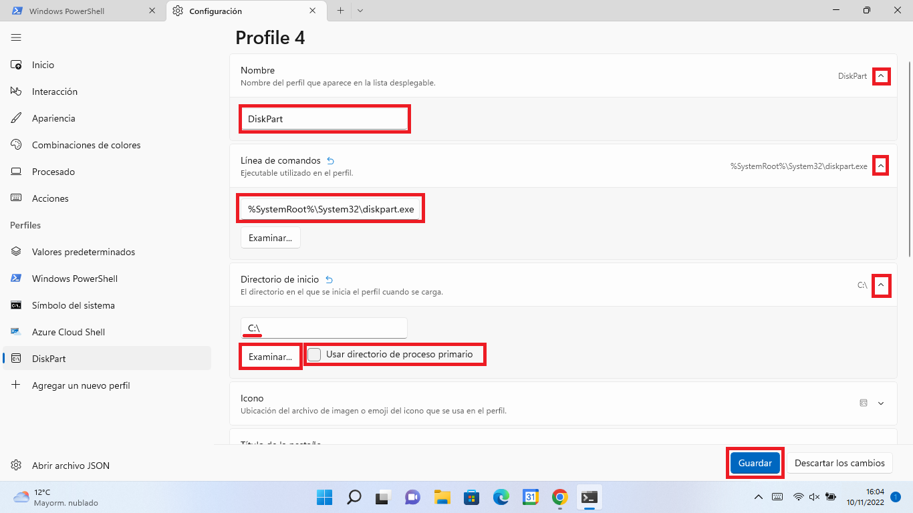Open Microsoft Store from taskbar
This screenshot has width=913, height=513.
point(471,497)
